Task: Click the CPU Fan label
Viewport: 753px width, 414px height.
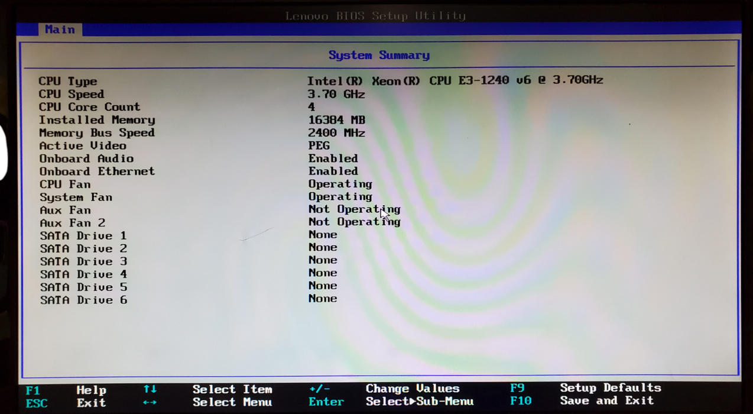Action: [65, 185]
